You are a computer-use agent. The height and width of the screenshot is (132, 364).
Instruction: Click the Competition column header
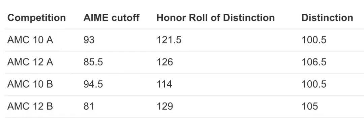[36, 18]
